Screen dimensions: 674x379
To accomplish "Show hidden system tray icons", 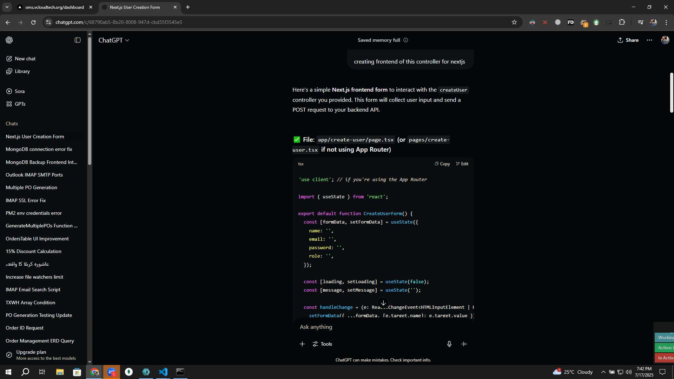I will click(x=603, y=372).
